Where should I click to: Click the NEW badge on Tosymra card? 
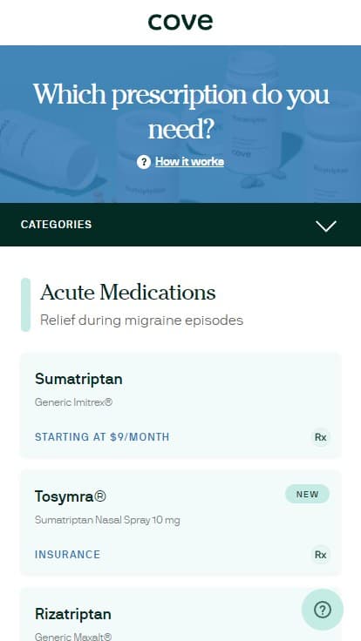tap(308, 494)
